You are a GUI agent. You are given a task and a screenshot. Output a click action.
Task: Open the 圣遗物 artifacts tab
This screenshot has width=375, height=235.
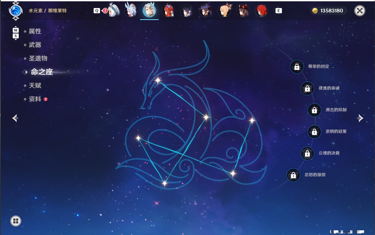pos(38,58)
